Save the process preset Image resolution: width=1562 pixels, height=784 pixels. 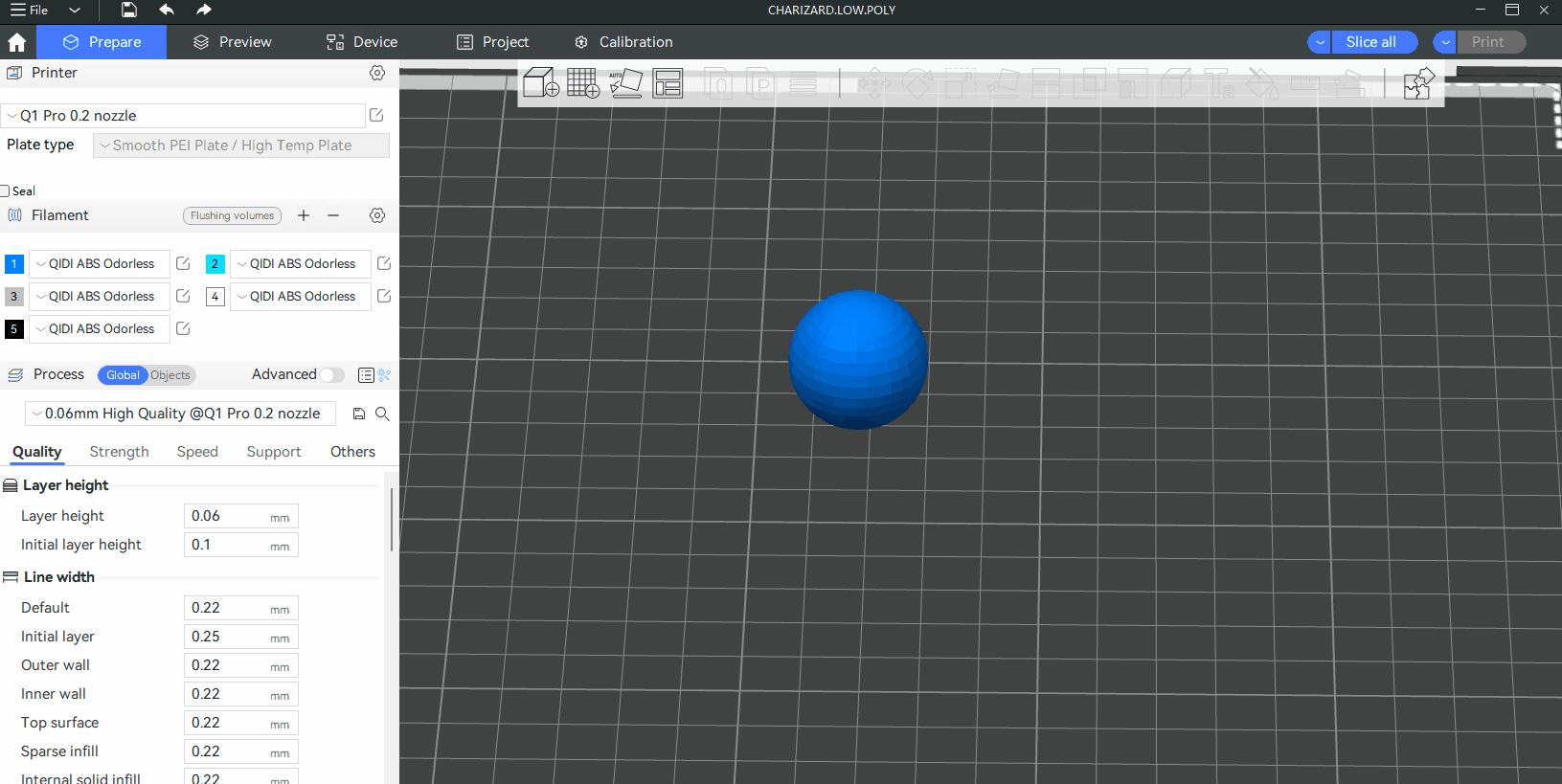[359, 414]
